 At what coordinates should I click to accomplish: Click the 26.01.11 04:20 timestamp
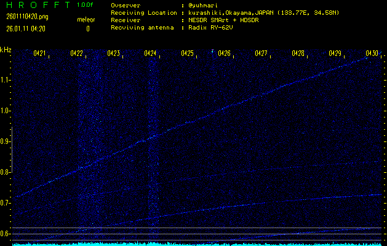[25, 28]
